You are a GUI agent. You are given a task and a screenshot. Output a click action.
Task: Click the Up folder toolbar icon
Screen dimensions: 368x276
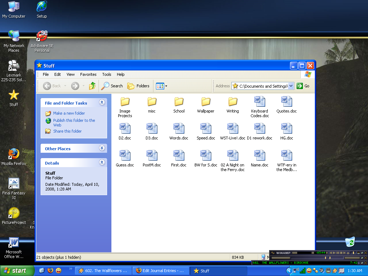point(92,86)
